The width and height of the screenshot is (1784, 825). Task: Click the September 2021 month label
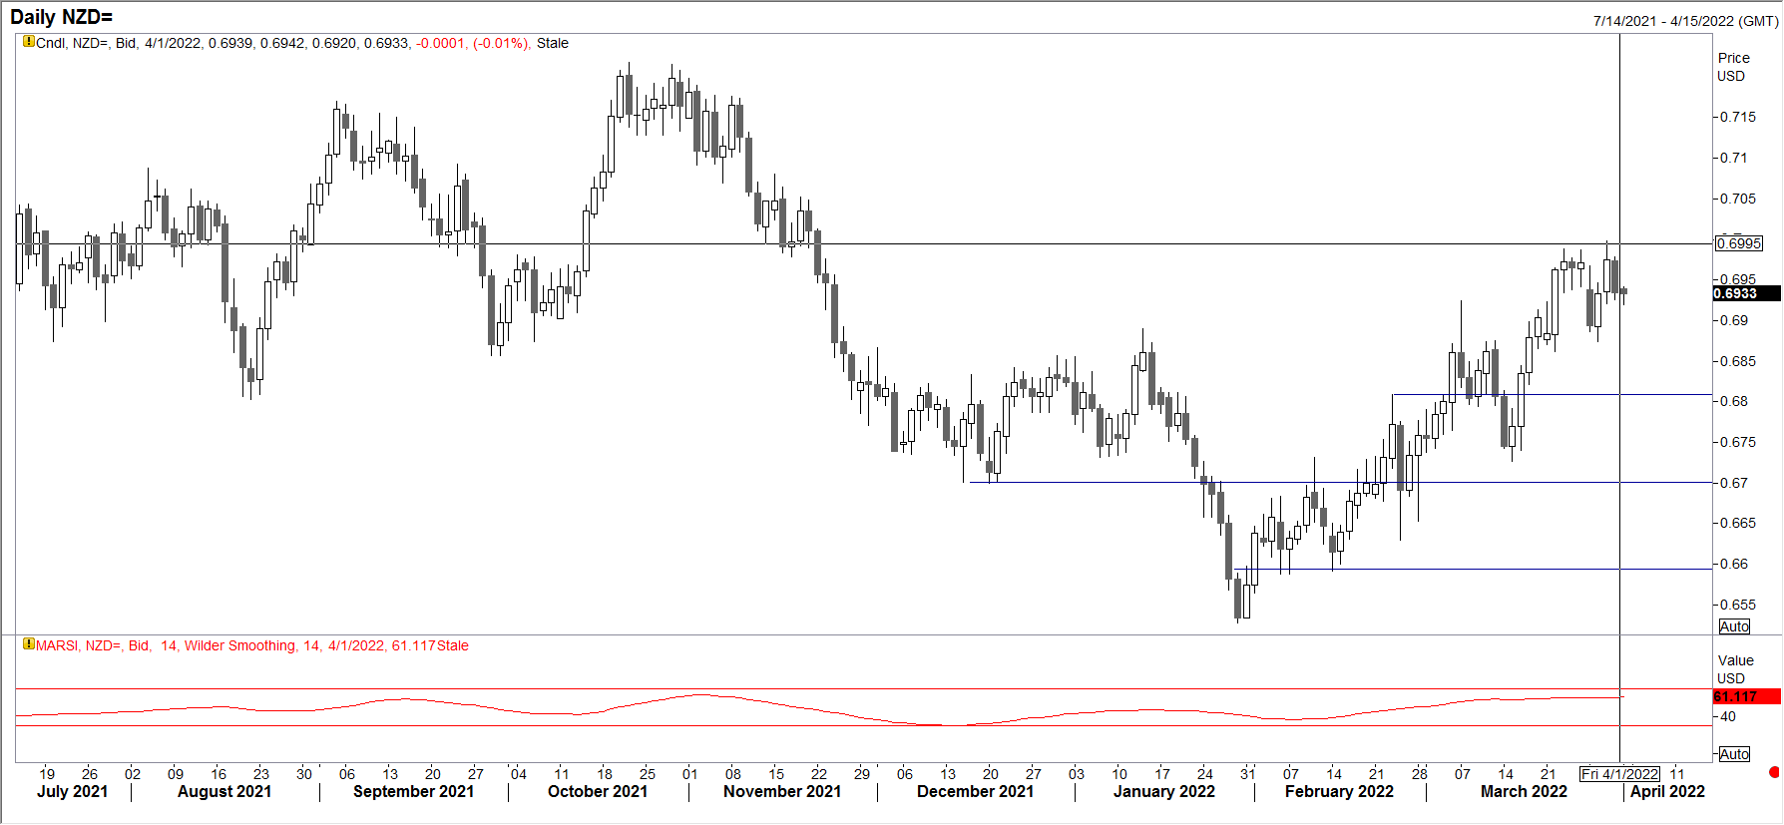pyautogui.click(x=414, y=791)
